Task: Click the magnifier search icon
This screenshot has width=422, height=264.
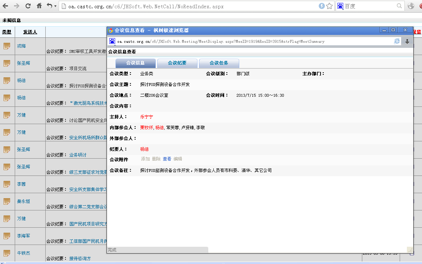Action: (399, 6)
